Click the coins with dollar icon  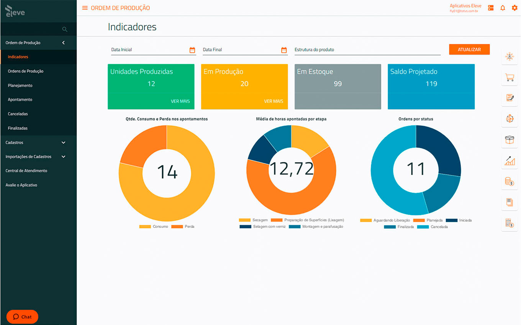tap(510, 182)
